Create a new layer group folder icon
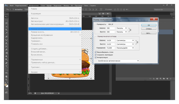The image size is (179, 104). tap(164, 79)
